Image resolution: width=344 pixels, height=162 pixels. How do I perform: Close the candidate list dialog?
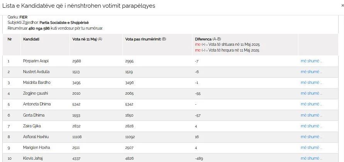click(343, 6)
